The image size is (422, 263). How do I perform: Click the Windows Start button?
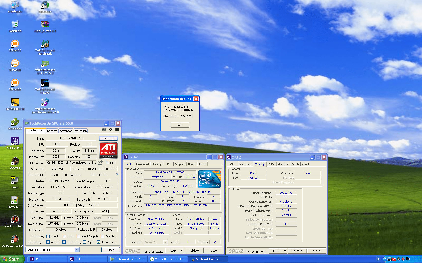pos(12,259)
